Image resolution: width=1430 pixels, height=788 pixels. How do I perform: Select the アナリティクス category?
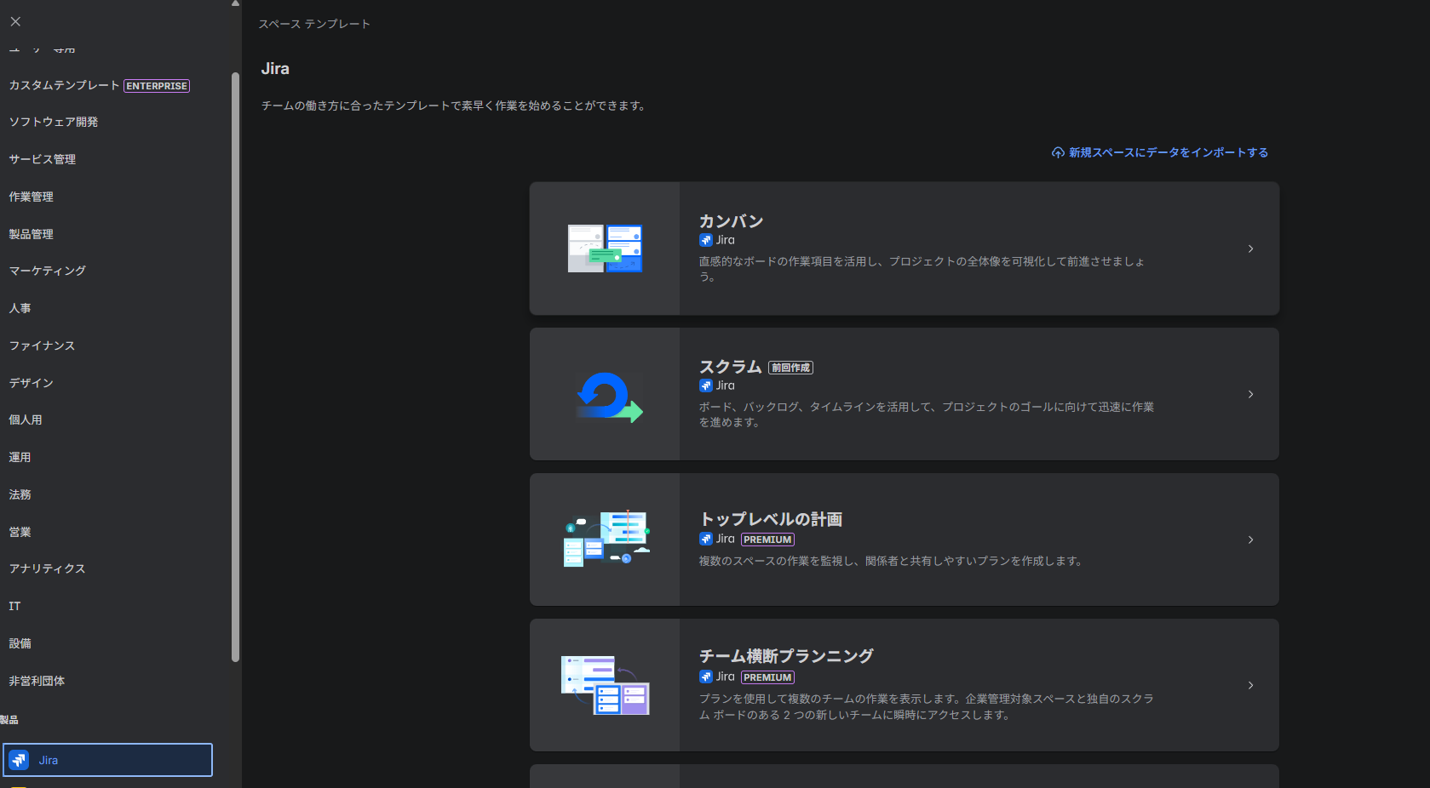(x=48, y=568)
